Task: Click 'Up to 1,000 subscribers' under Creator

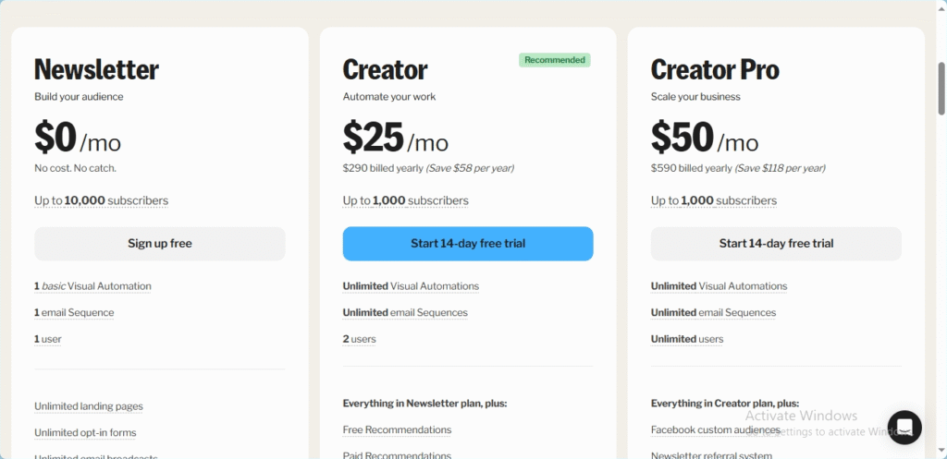Action: (x=405, y=200)
